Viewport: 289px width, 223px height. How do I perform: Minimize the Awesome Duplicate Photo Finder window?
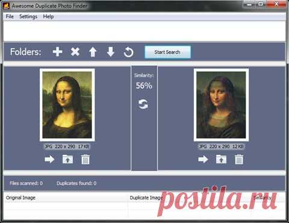pos(249,4)
